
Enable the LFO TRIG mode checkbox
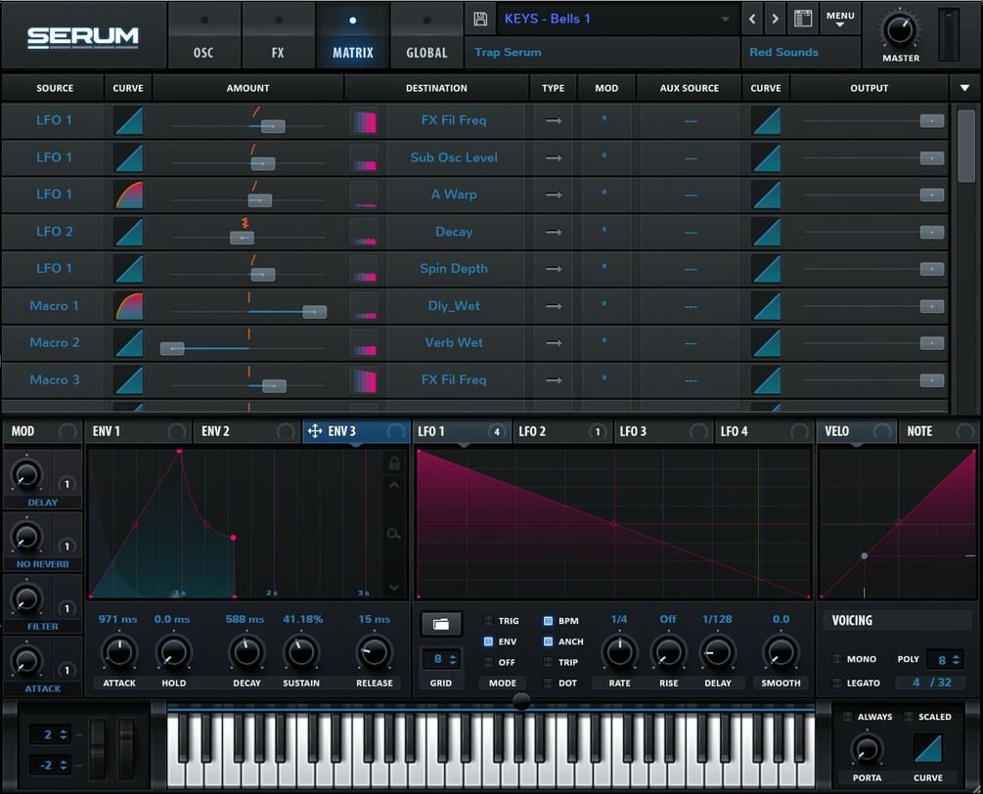488,620
